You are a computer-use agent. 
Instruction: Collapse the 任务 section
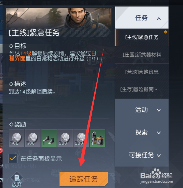142,18
